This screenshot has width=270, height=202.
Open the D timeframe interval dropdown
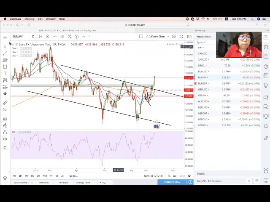33,37
